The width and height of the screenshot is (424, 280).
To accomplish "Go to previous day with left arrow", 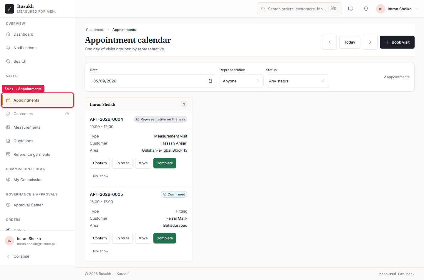I will pyautogui.click(x=329, y=42).
